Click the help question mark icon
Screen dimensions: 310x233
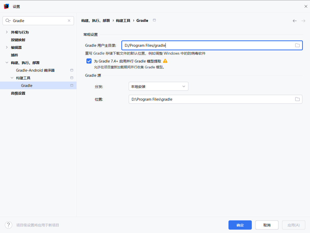pyautogui.click(x=8, y=225)
